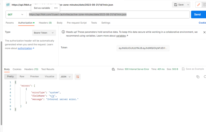Open the JSON format dropdown
Screen dimensions: 206x132
coord(66,77)
